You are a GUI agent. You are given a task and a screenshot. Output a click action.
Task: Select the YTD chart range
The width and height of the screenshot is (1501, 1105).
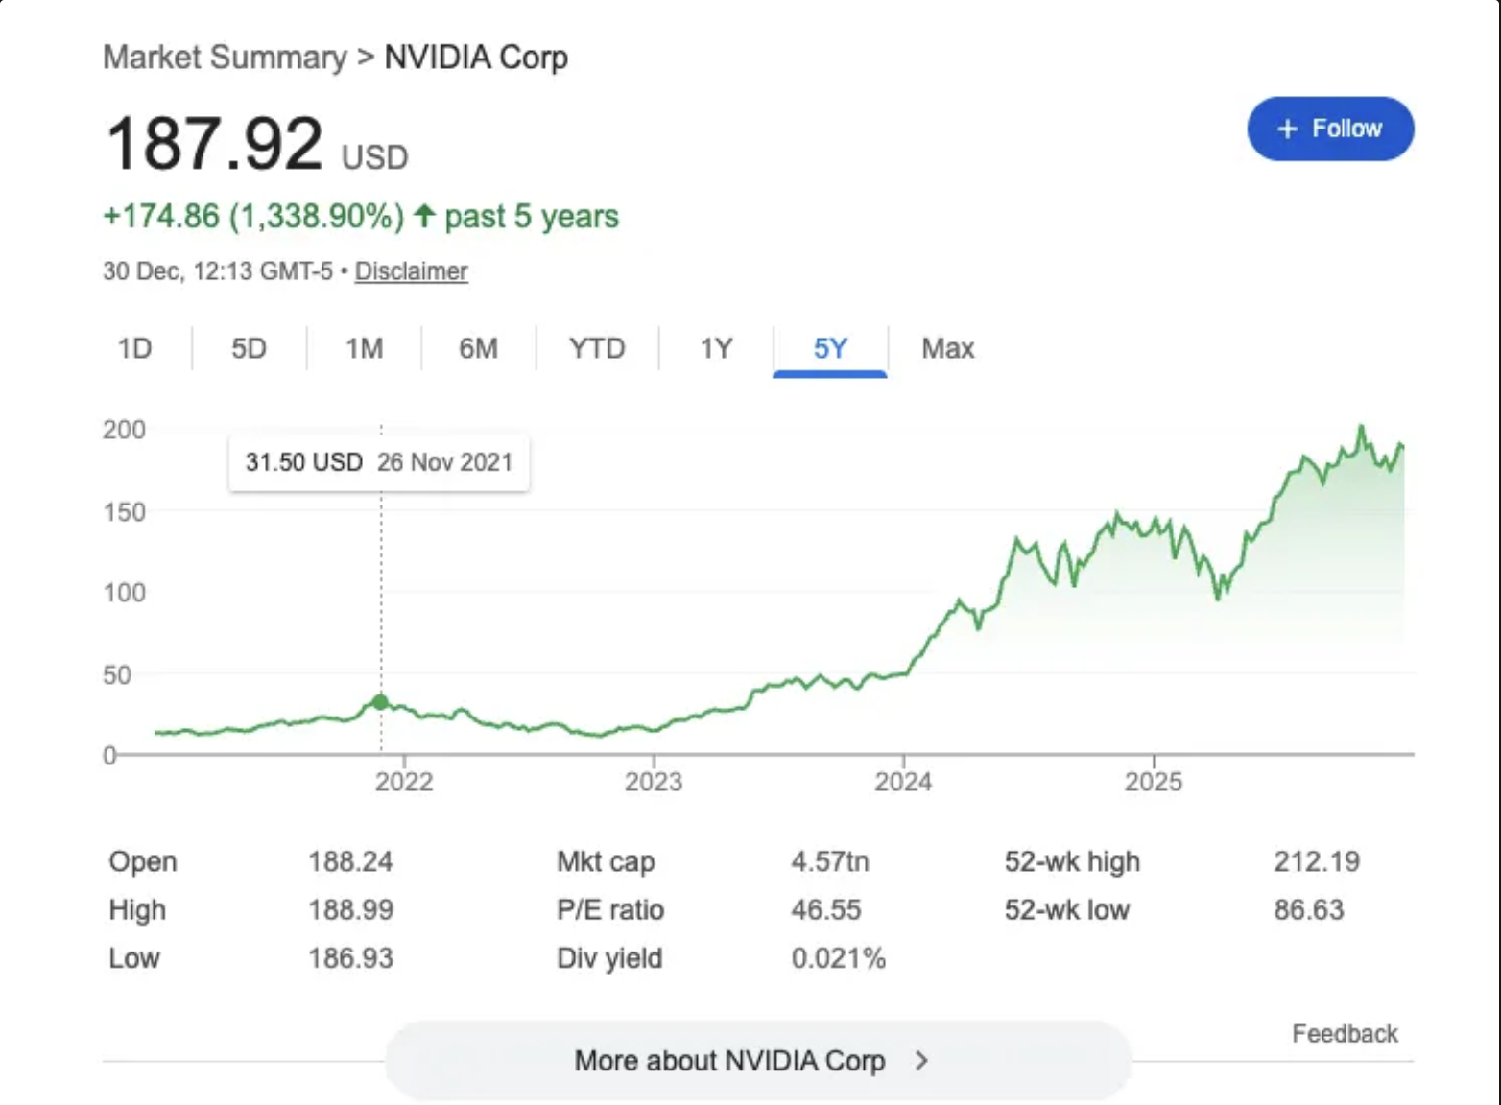point(597,349)
